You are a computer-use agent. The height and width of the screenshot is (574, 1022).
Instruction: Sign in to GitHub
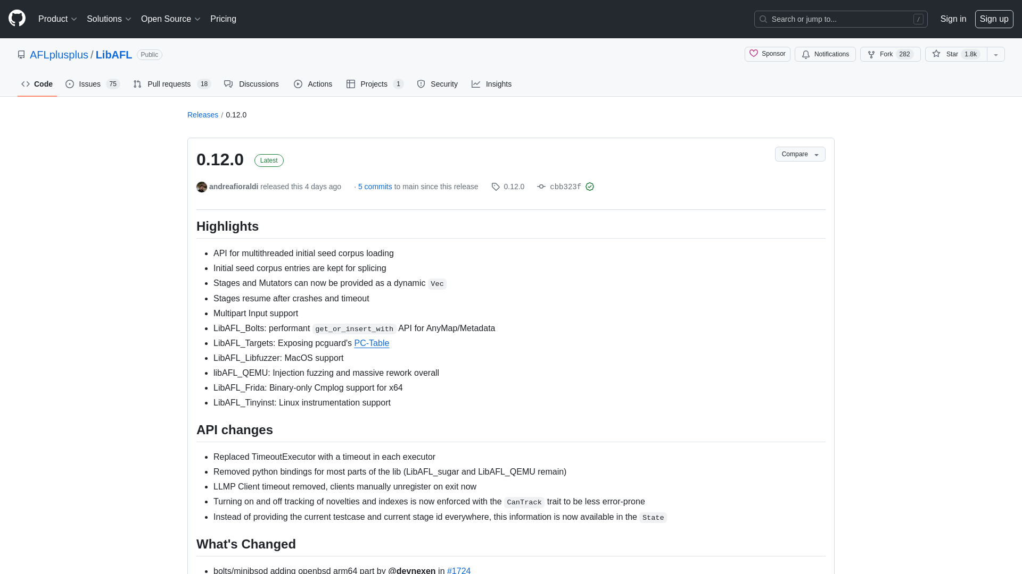(953, 19)
